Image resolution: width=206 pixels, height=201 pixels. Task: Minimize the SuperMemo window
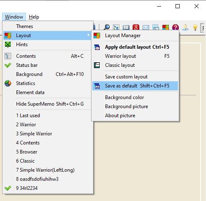point(159,6)
